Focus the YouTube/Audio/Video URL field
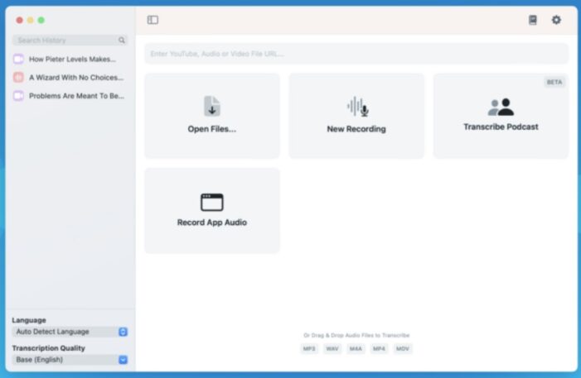 point(356,54)
